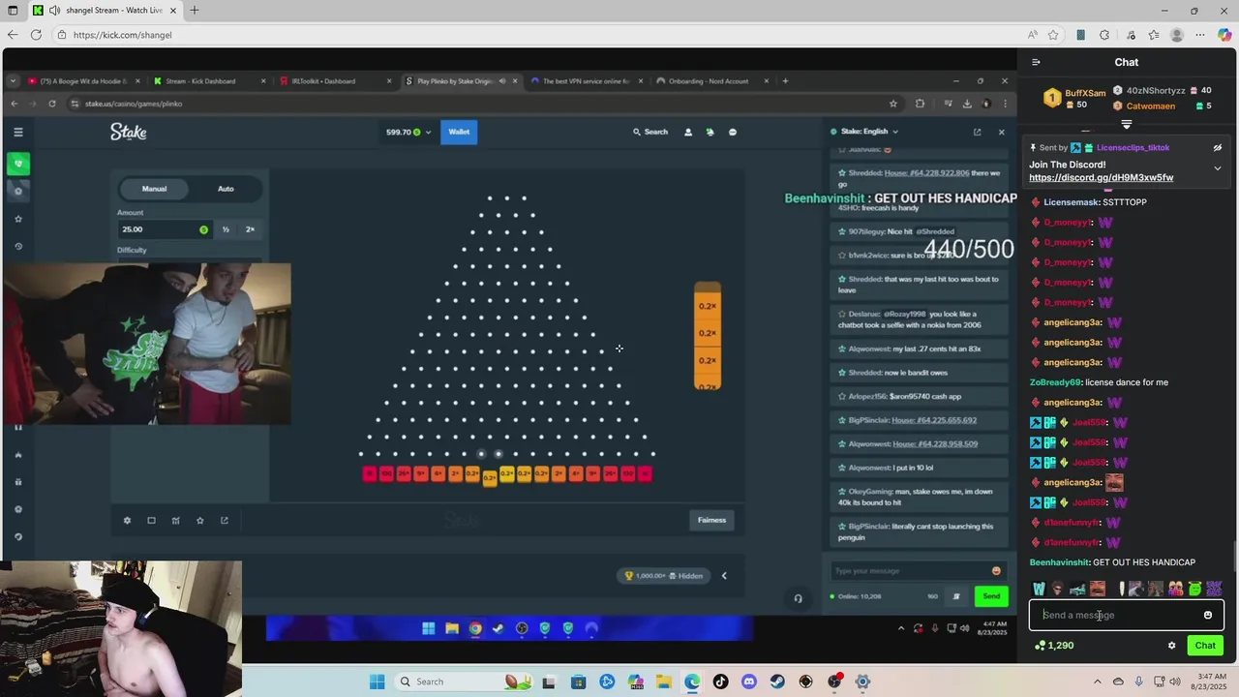Open the chat settings gear
The height and width of the screenshot is (697, 1239).
click(1171, 646)
